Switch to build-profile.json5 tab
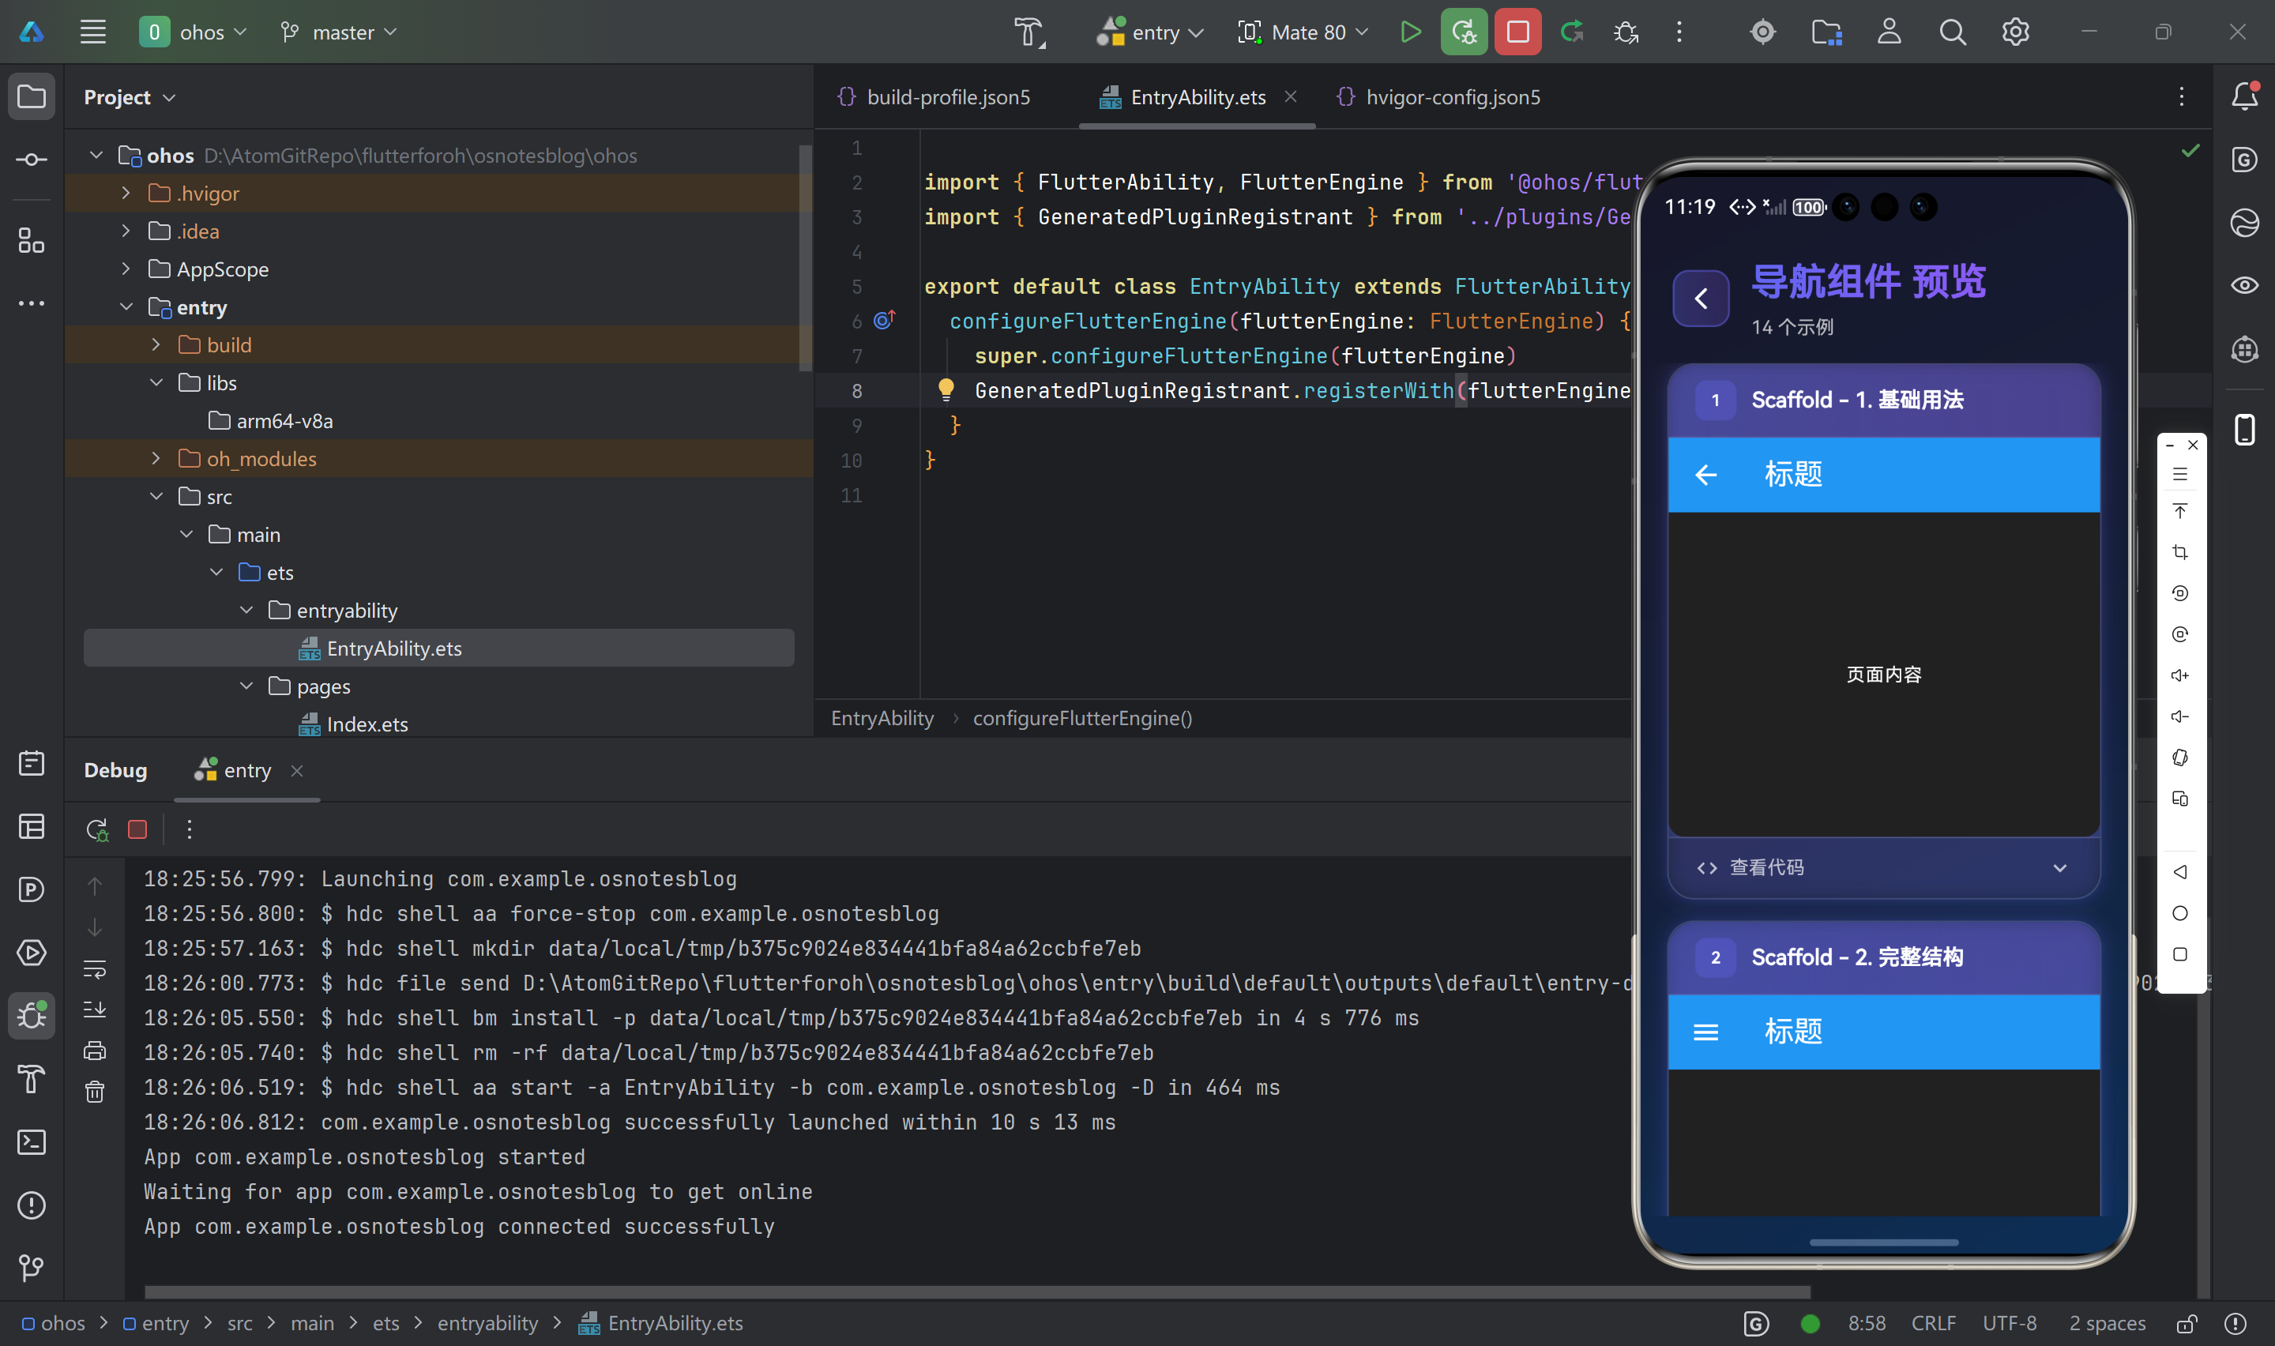Screen dimensions: 2275x1346 click(x=948, y=97)
